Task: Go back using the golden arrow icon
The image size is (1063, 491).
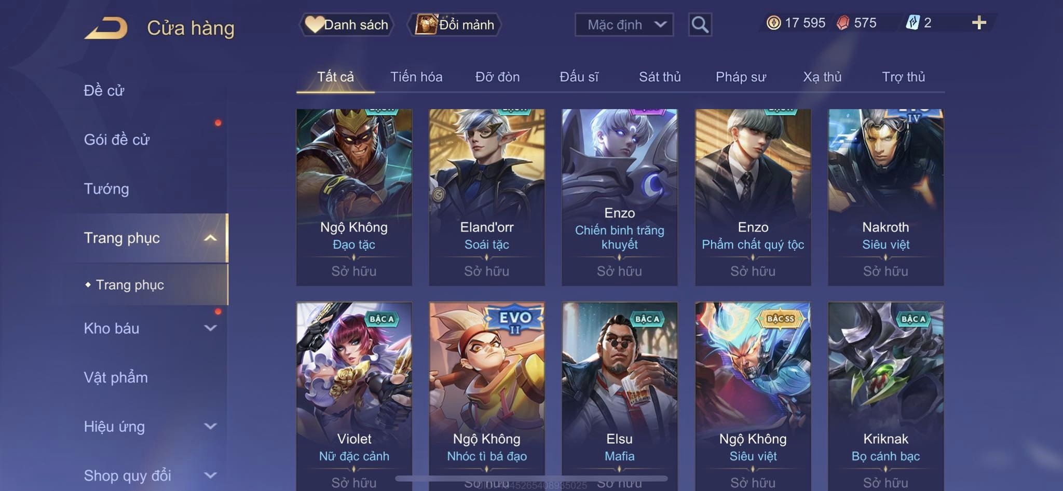Action: point(106,28)
